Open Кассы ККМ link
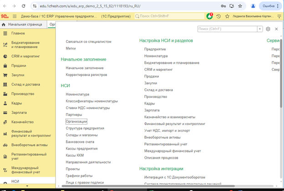The height and width of the screenshot is (191, 284). tap(75, 156)
